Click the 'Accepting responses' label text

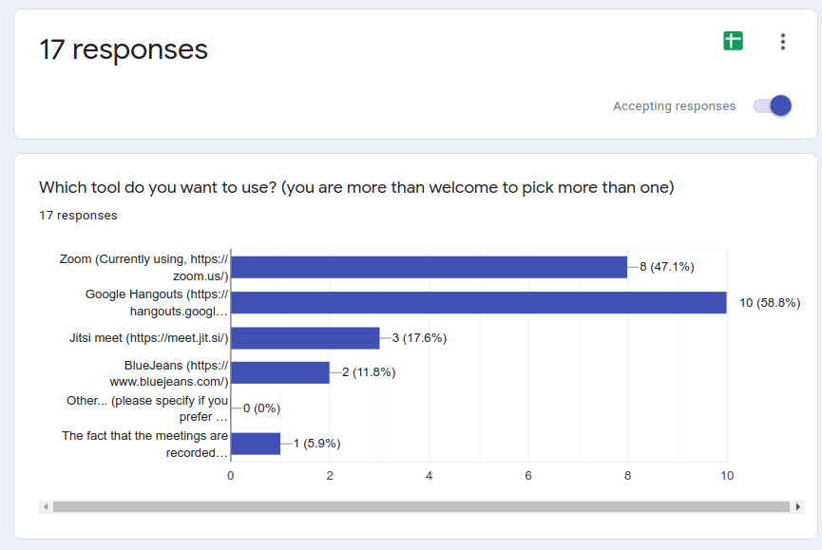click(x=674, y=105)
